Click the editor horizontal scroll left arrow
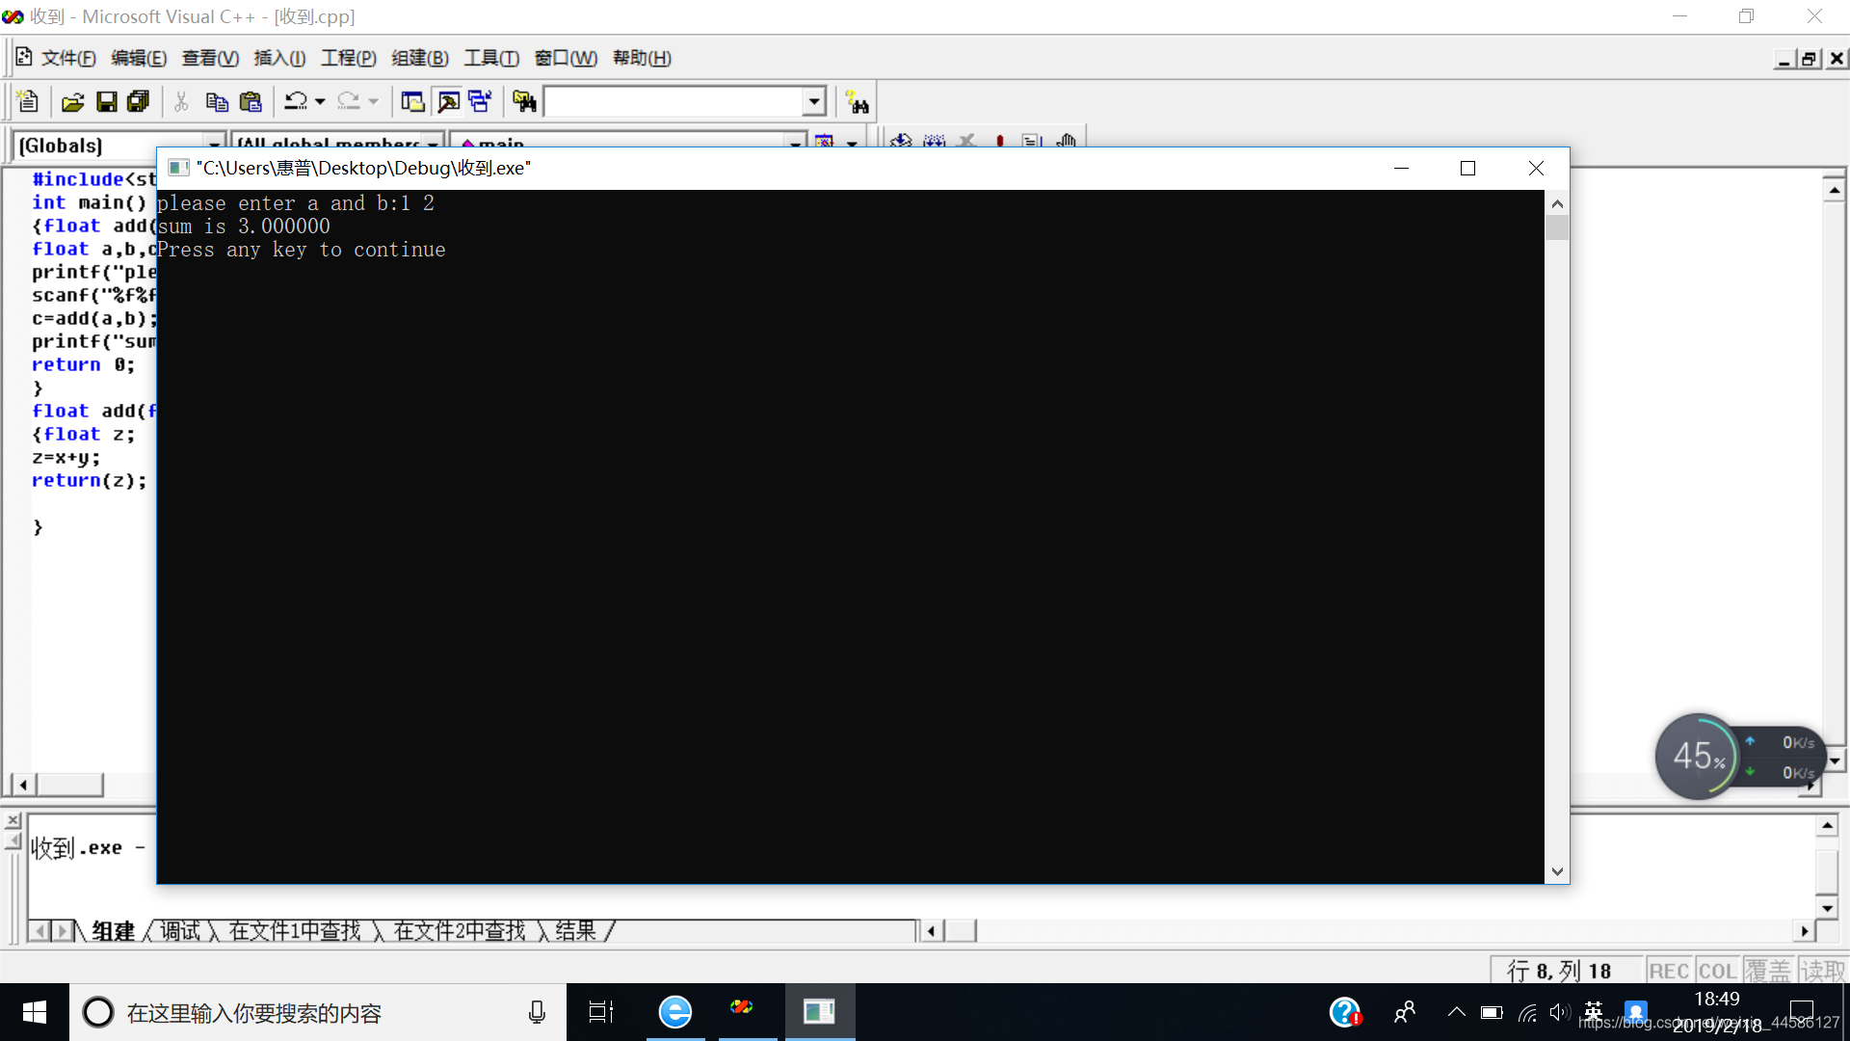This screenshot has width=1850, height=1041. point(23,785)
